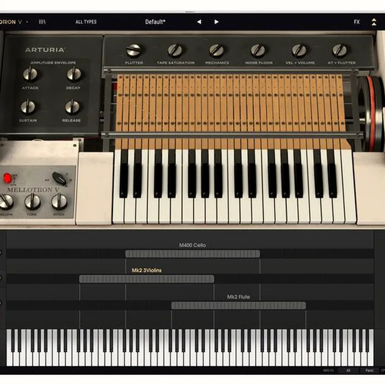Click the Release envelope knob
Viewport: 385px width, 385px height.
pyautogui.click(x=72, y=107)
